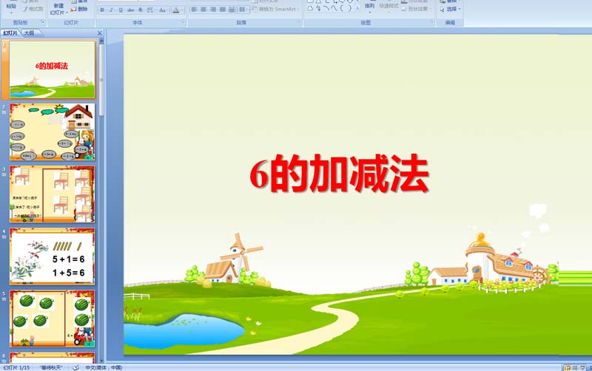The width and height of the screenshot is (592, 371).
Task: Select slide 3 thumbnail with the chairs
Action: click(52, 194)
